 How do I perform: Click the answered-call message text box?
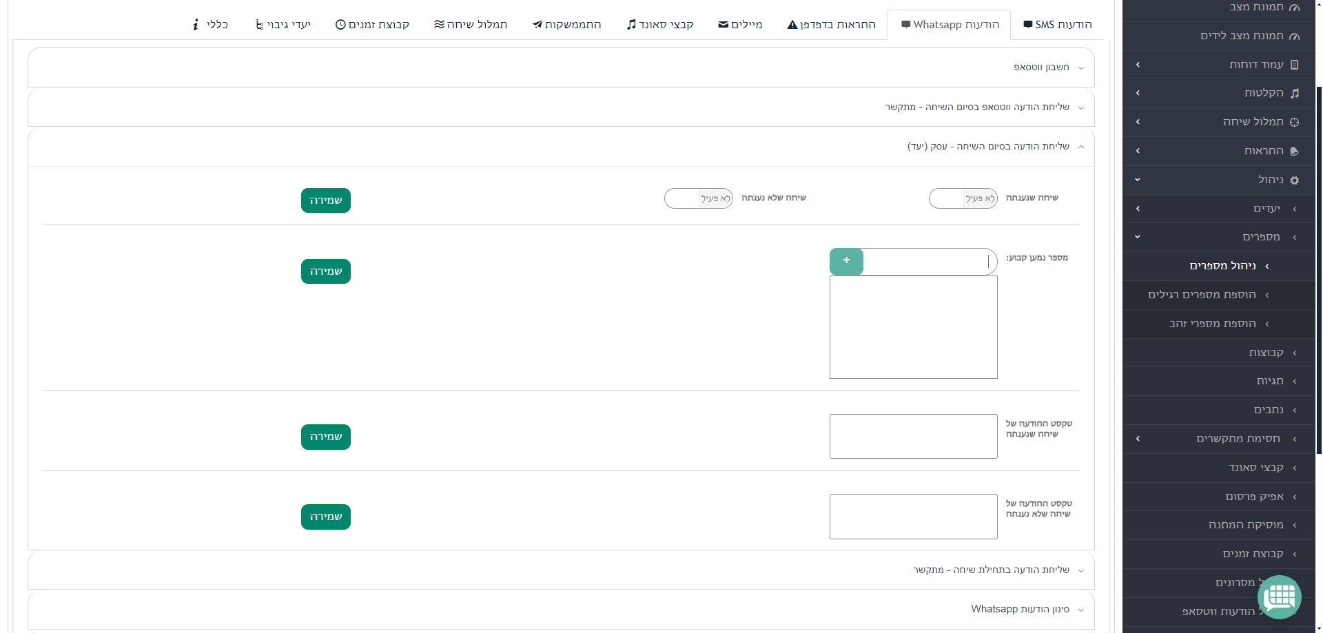point(914,436)
